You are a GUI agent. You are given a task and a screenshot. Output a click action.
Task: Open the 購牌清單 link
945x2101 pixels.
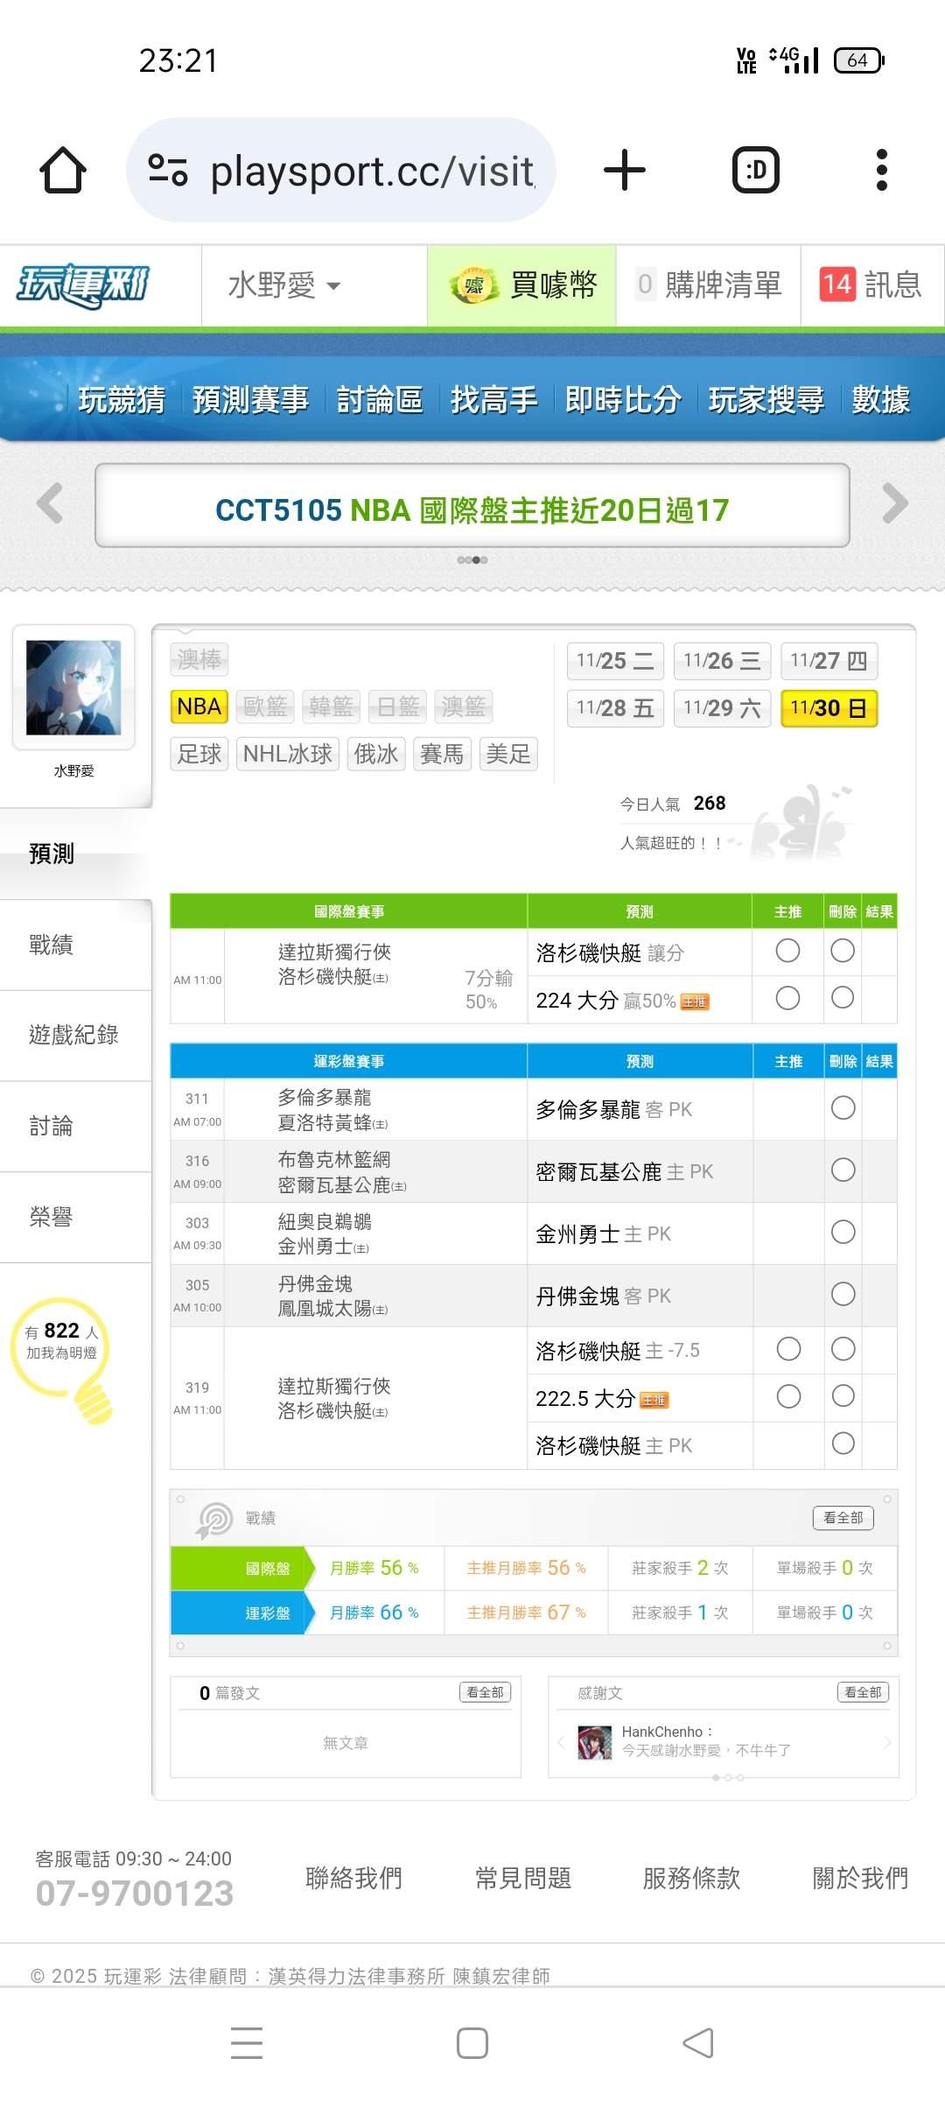(708, 285)
